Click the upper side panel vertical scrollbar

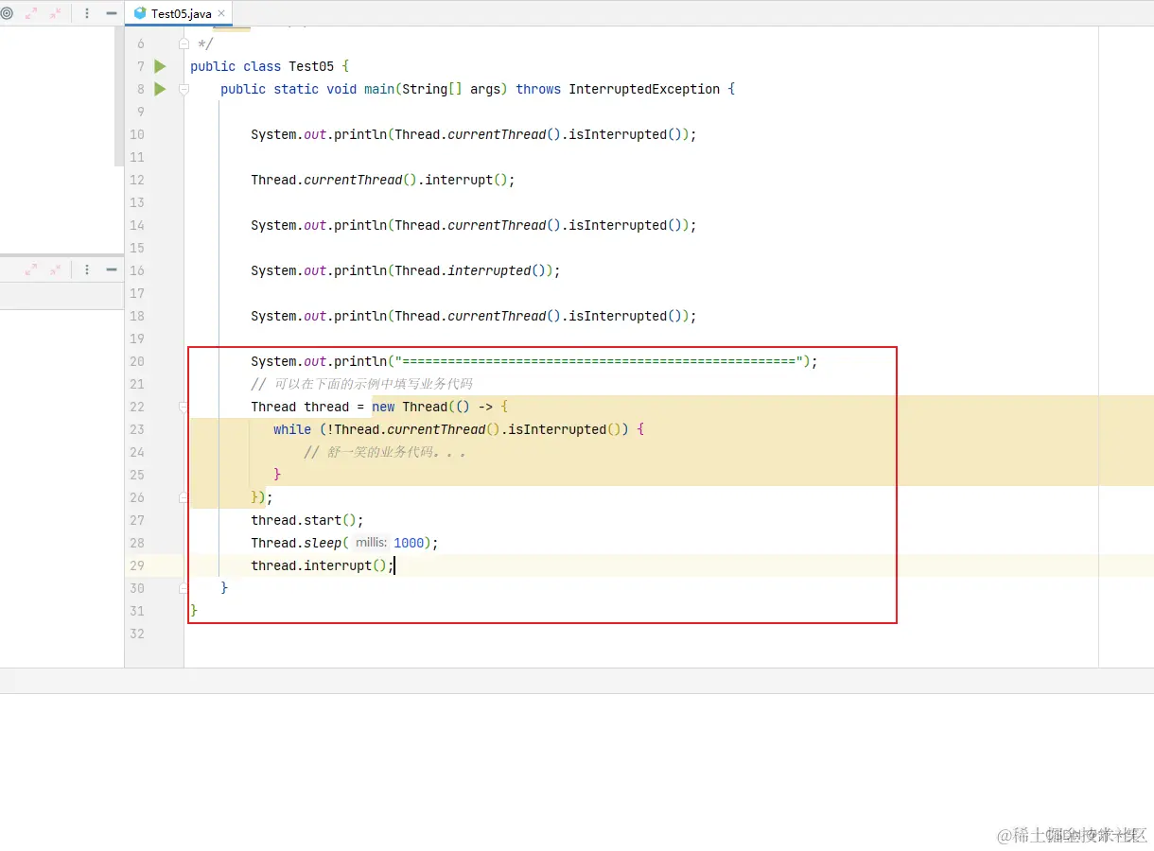tap(119, 96)
